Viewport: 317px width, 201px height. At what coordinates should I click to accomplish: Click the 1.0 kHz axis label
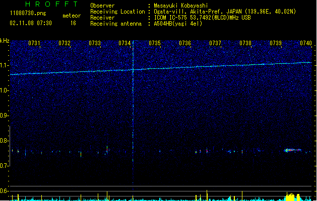pos(5,90)
